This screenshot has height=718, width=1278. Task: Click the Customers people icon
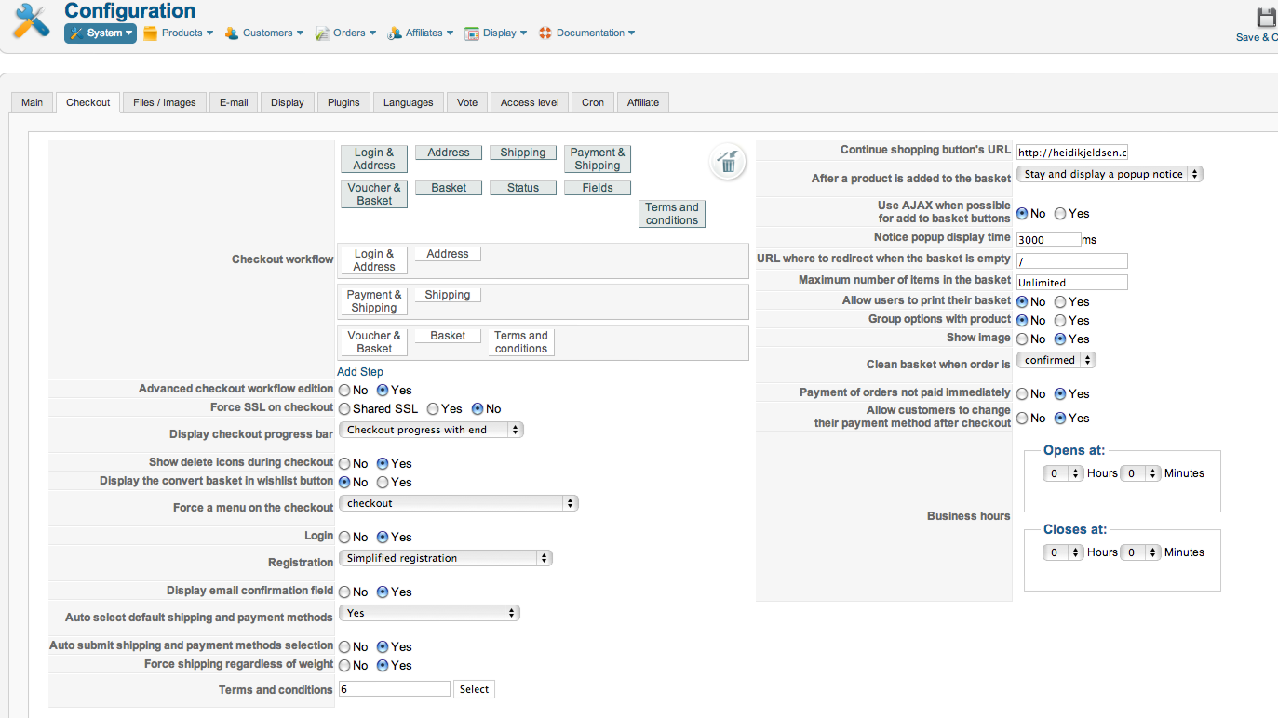[x=231, y=33]
